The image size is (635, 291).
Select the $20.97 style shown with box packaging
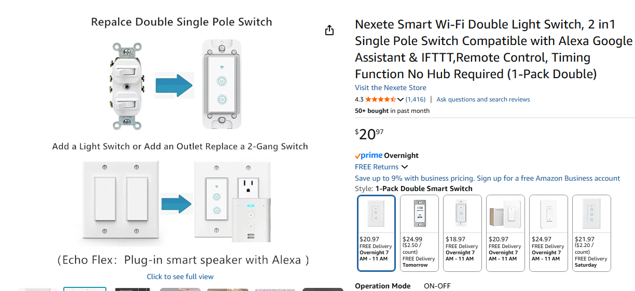505,233
